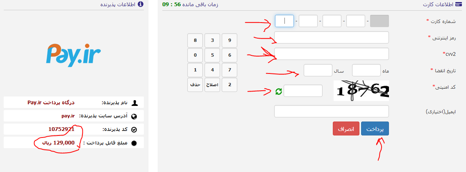Click the security code input box

coord(303,91)
